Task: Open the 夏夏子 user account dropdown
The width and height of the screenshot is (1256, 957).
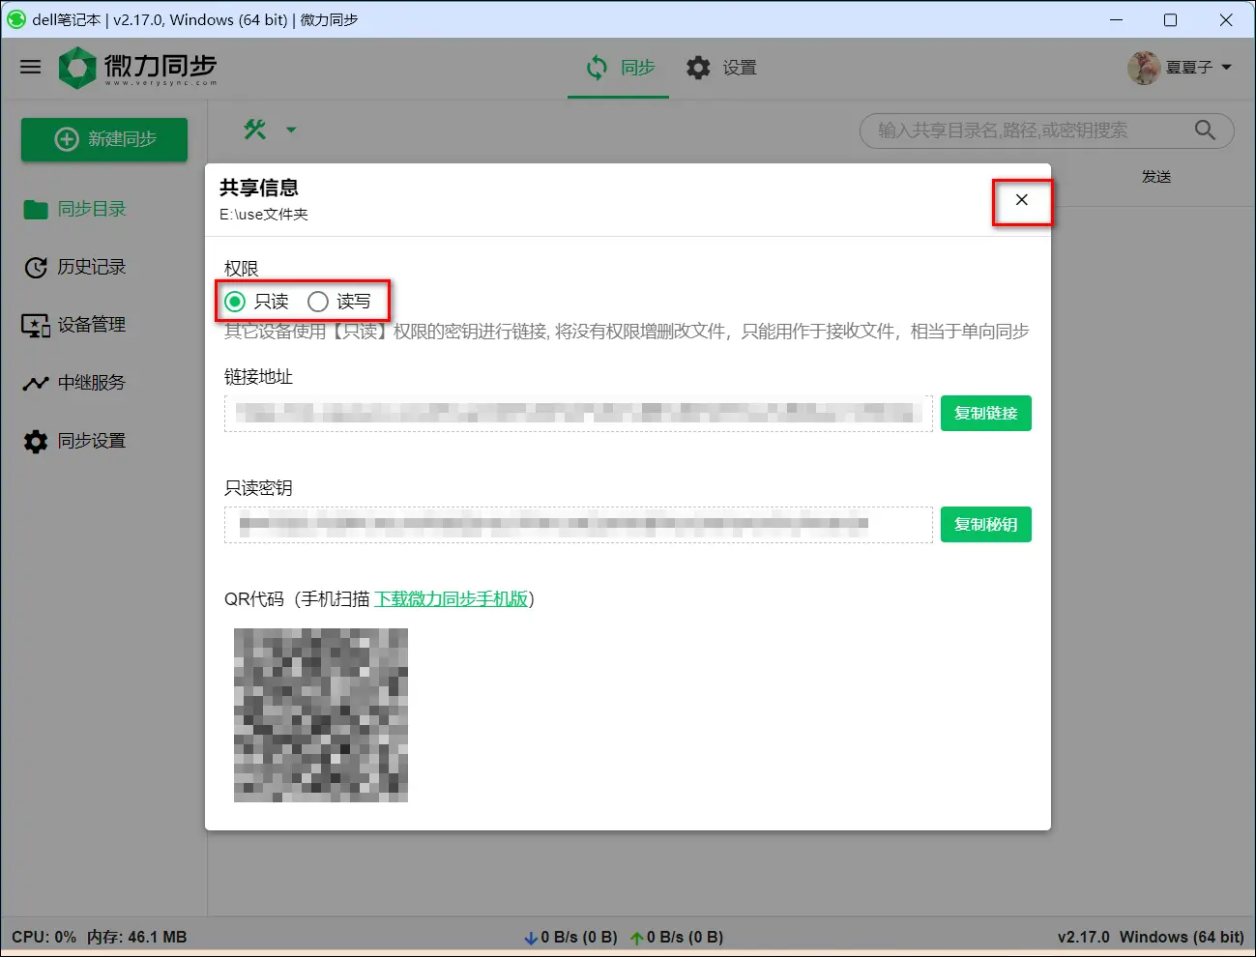Action: (x=1181, y=68)
